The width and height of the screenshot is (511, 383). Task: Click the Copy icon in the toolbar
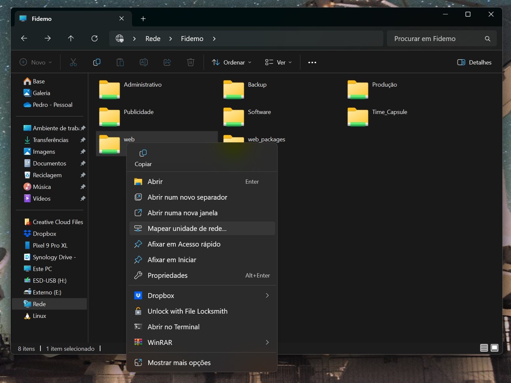(x=97, y=63)
